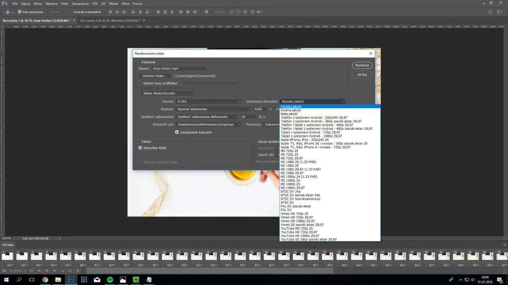Open the Rozmiar dokumentu dropdown
508x285 pixels.
coord(214,109)
